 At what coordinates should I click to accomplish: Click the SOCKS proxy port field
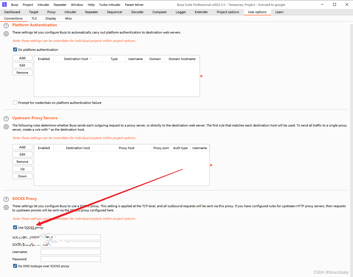(71, 245)
